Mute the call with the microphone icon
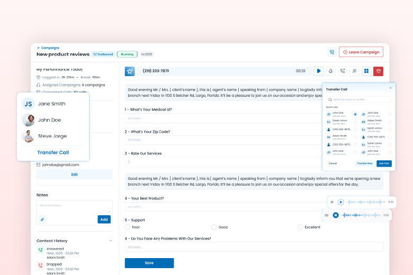The height and width of the screenshot is (275, 413). pyautogui.click(x=331, y=71)
